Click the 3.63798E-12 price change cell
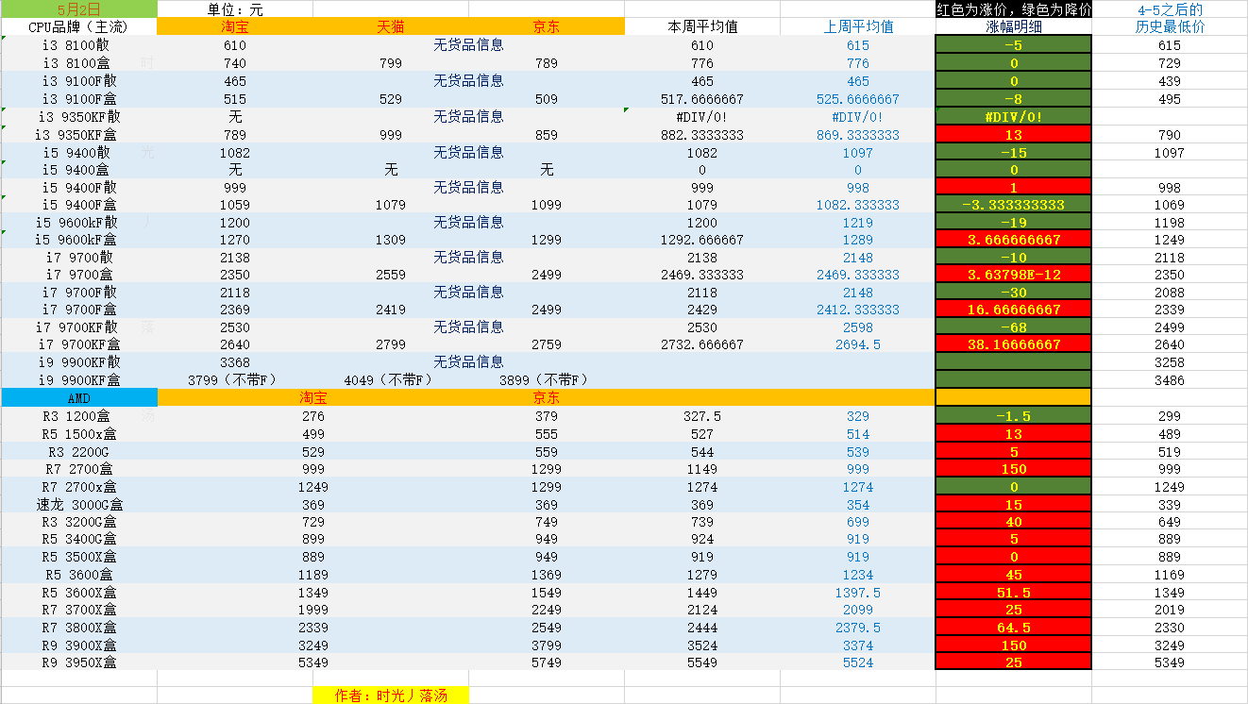Screen dimensions: 1248x704 tap(1013, 275)
